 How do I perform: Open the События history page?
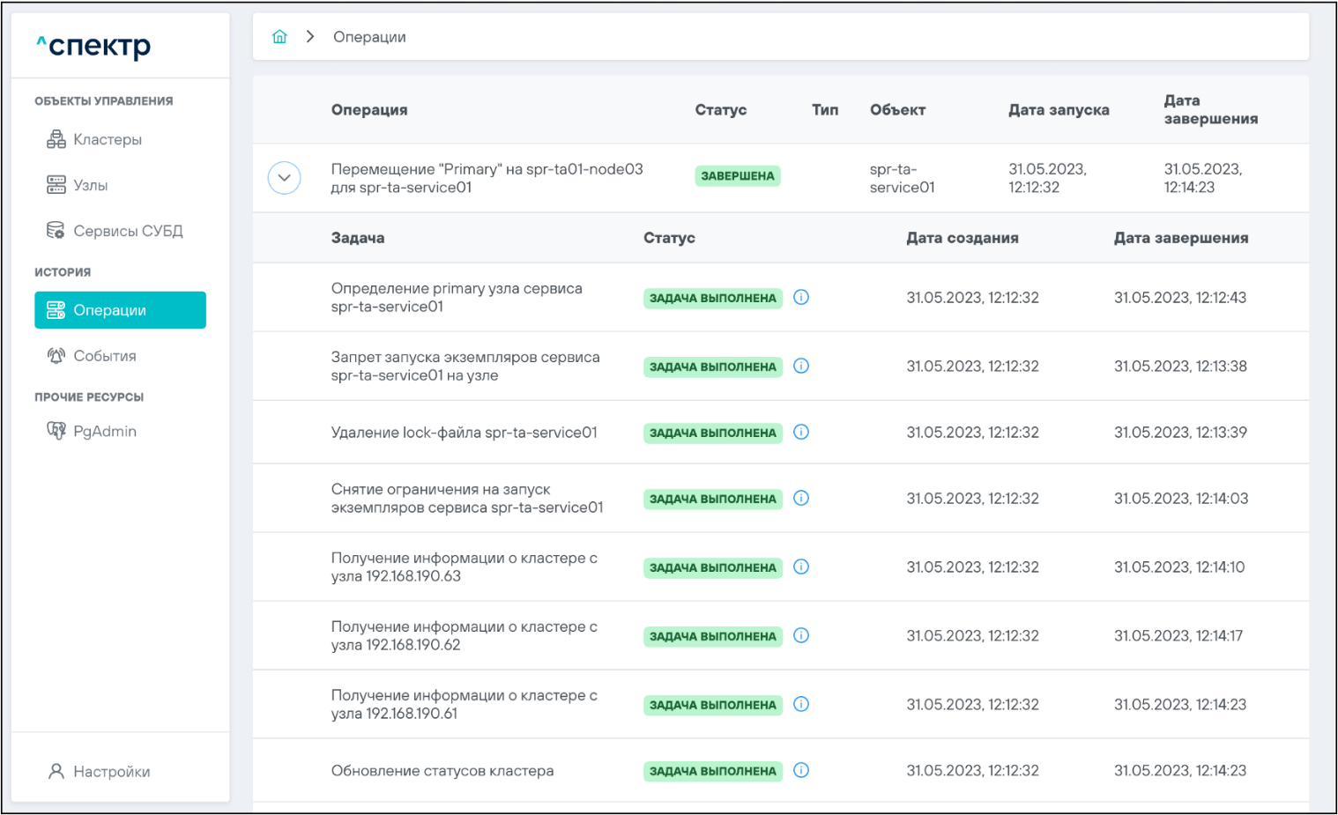tap(104, 356)
